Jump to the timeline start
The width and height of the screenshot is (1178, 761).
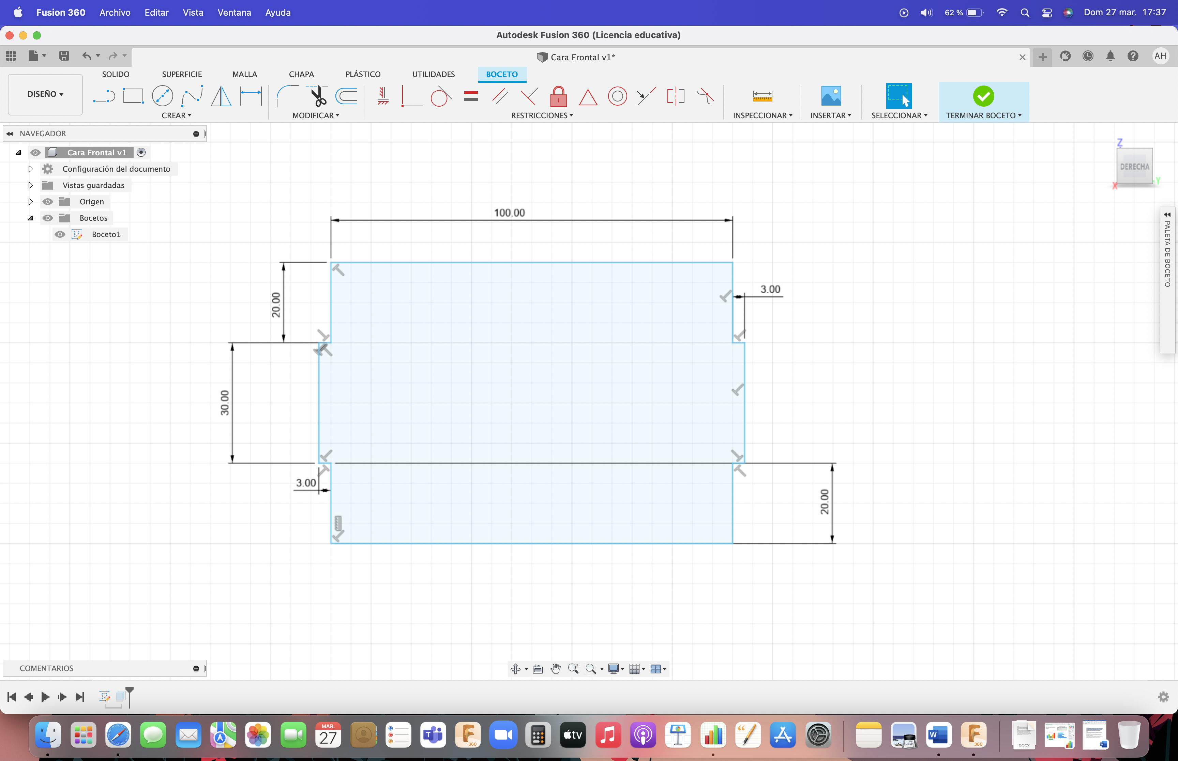(12, 697)
